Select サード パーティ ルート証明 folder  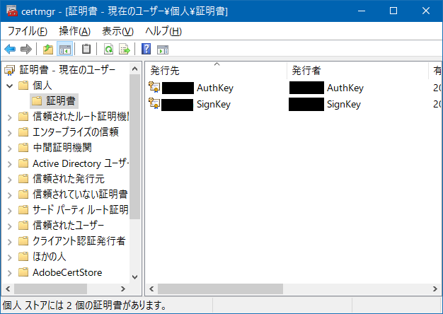pos(81,210)
